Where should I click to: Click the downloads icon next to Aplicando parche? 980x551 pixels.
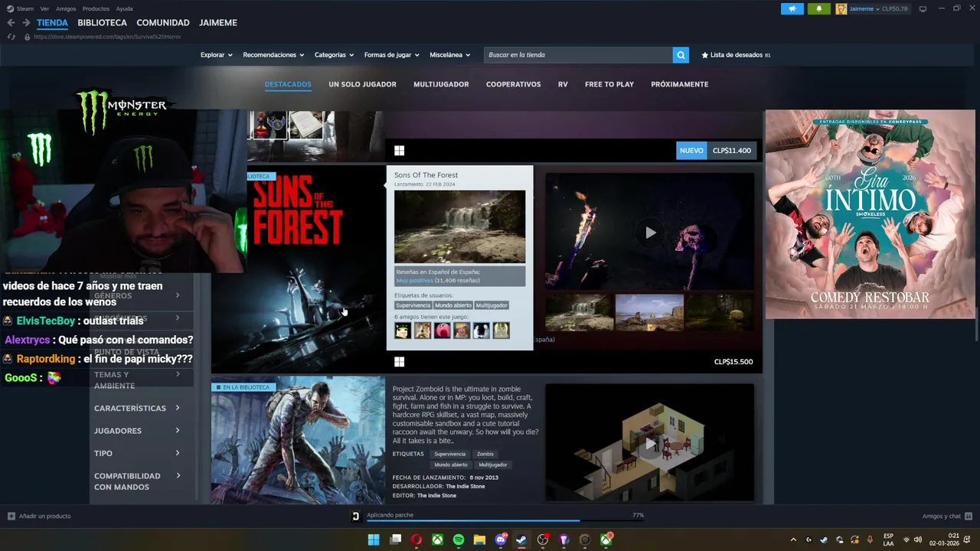coord(355,516)
